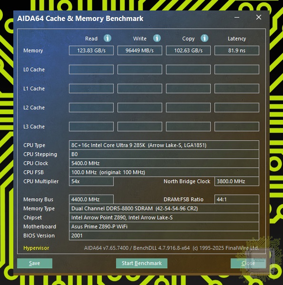Click the empty L1 Cache Latency box
Screen dimensions: 283x285
(237, 88)
